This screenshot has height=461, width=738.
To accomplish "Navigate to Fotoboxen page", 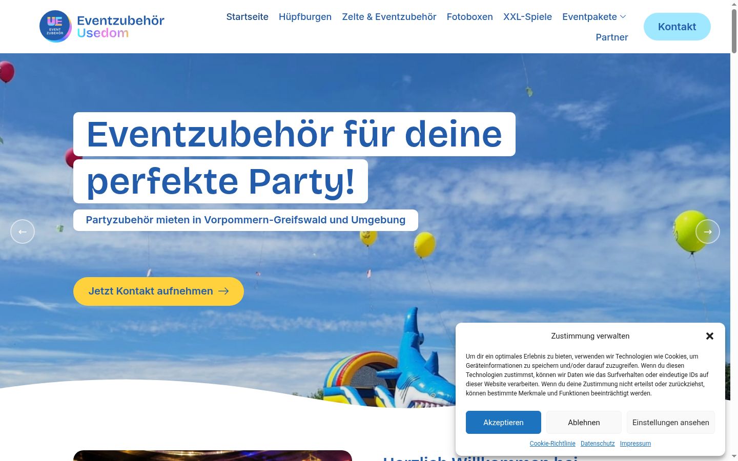I will (469, 17).
